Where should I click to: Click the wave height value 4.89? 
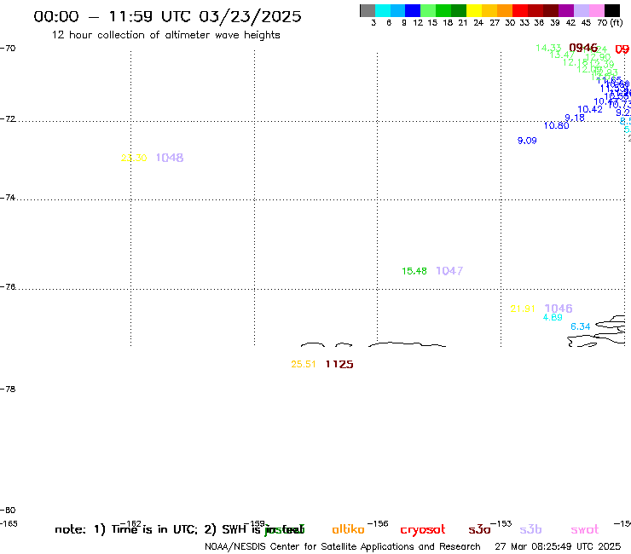point(553,317)
